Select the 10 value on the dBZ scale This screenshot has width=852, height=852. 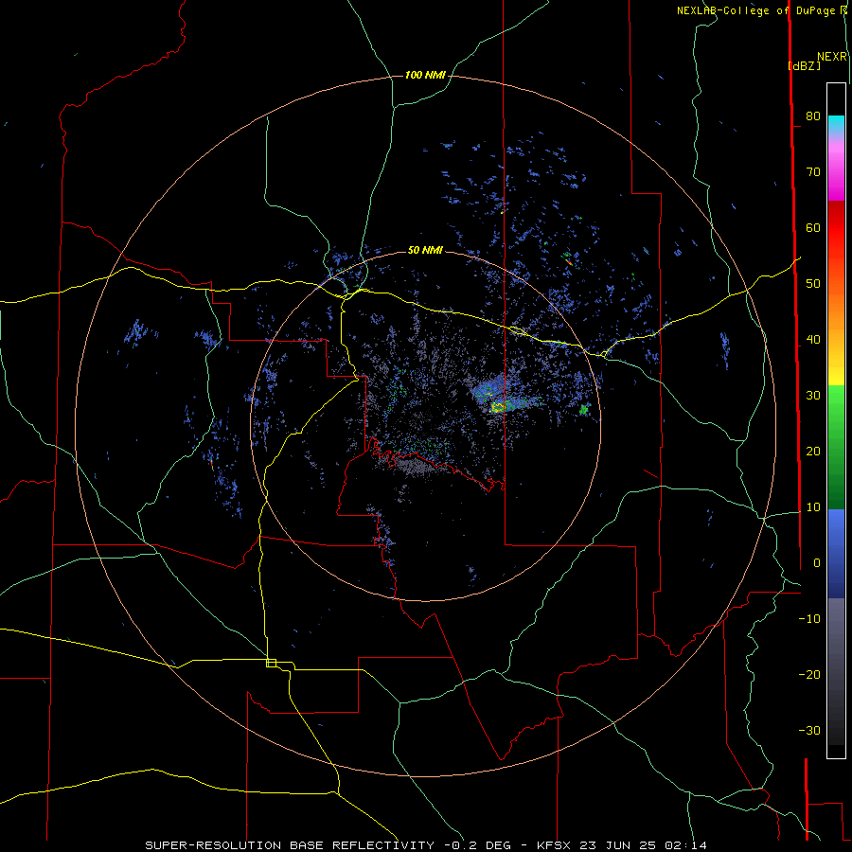pos(813,507)
